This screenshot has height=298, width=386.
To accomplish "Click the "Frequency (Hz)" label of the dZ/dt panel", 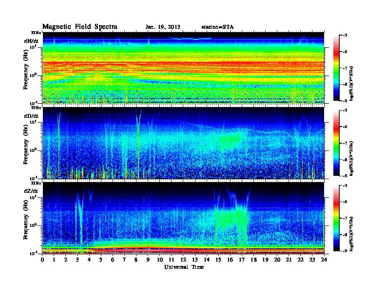I will point(26,219).
